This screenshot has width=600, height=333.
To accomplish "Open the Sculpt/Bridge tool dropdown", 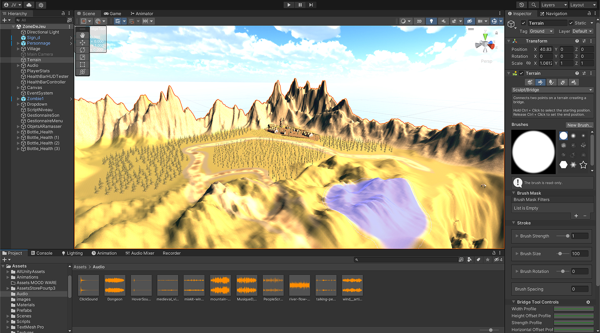I will 552,90.
